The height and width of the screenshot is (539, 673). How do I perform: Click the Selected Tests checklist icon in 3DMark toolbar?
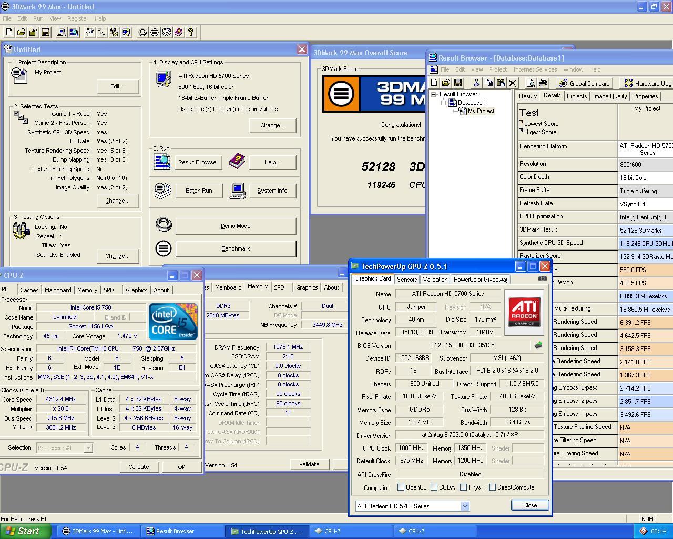pyautogui.click(x=102, y=33)
